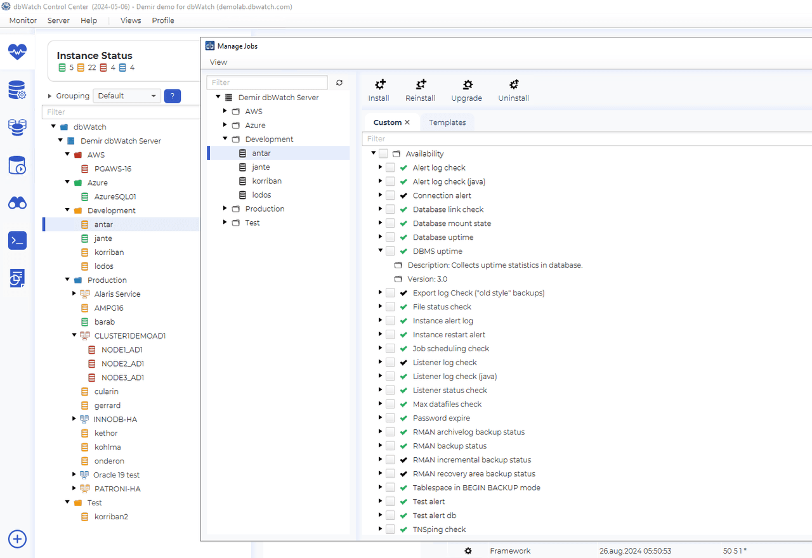812x558 pixels.
Task: Open the Views menu in the main window
Action: coord(131,20)
